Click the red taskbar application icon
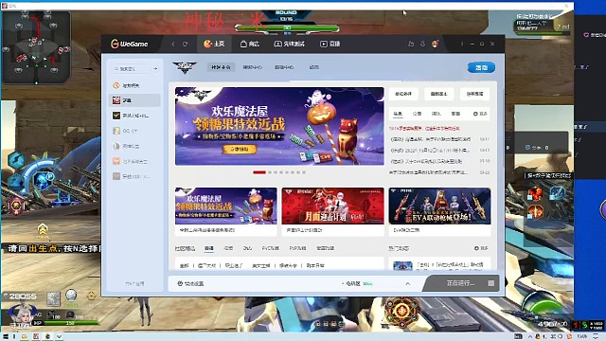This screenshot has height=341, width=606. point(36,336)
